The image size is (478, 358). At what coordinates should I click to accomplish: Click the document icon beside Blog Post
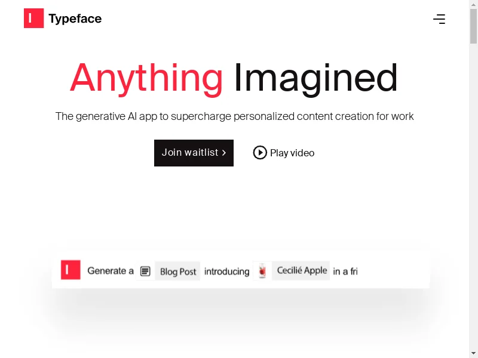pyautogui.click(x=145, y=271)
